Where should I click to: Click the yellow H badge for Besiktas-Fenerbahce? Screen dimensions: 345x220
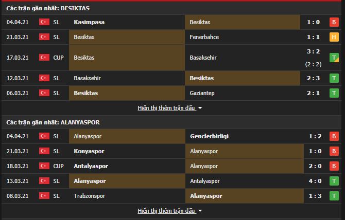[334, 37]
